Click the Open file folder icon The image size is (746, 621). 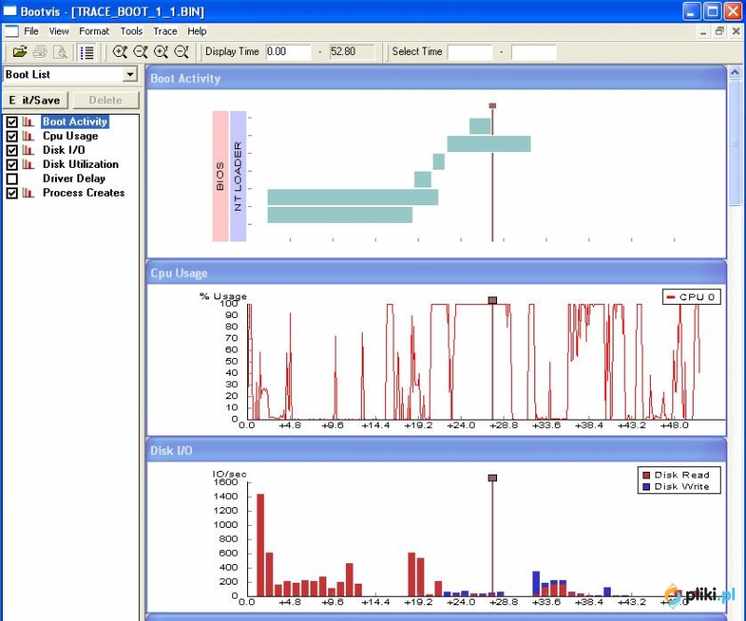20,51
